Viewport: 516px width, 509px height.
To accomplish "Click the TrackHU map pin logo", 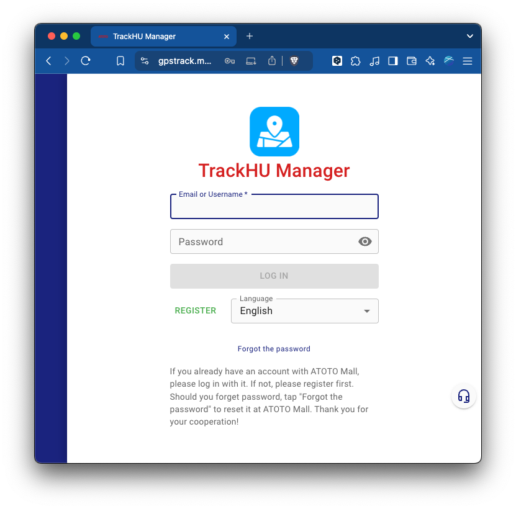I will pos(274,132).
